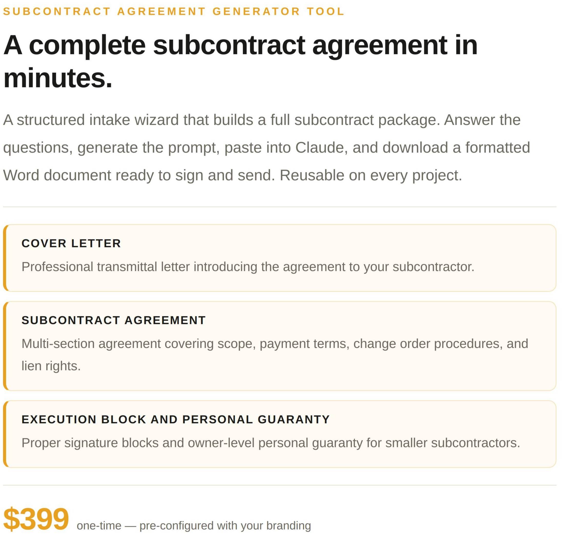Click the Cover Letter card description text

(248, 267)
